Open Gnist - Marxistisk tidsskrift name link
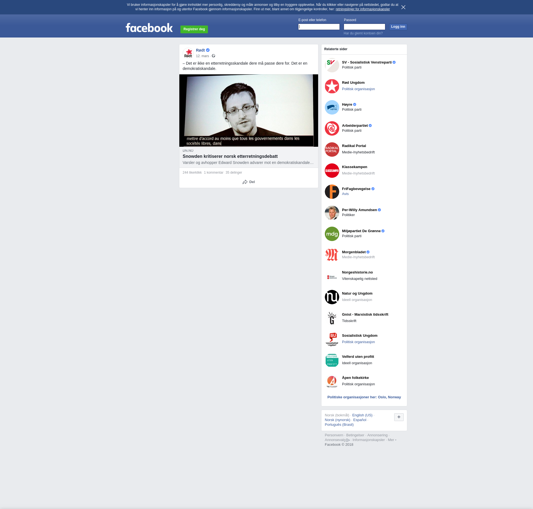Image resolution: width=533 pixels, height=509 pixels. coord(365,315)
